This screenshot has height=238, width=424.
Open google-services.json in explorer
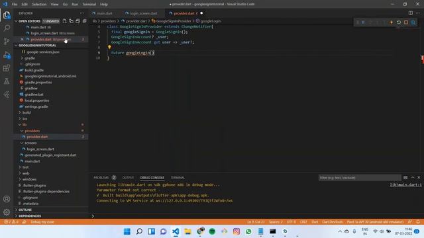(x=43, y=52)
